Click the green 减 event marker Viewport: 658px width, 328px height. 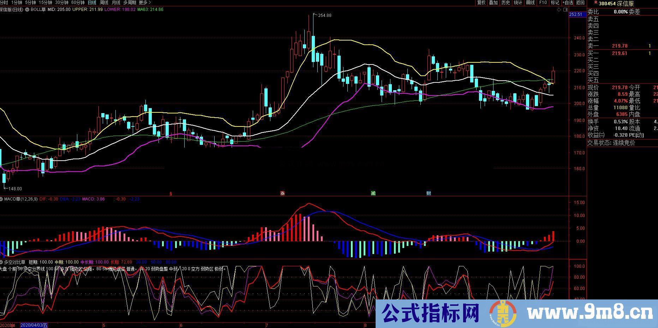[373, 193]
